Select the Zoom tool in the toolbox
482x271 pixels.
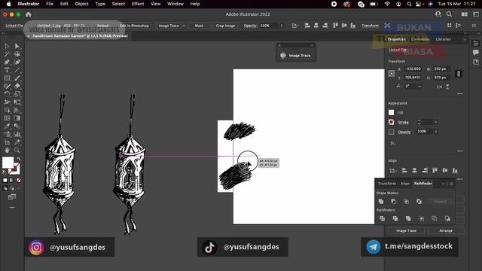[x=17, y=151]
